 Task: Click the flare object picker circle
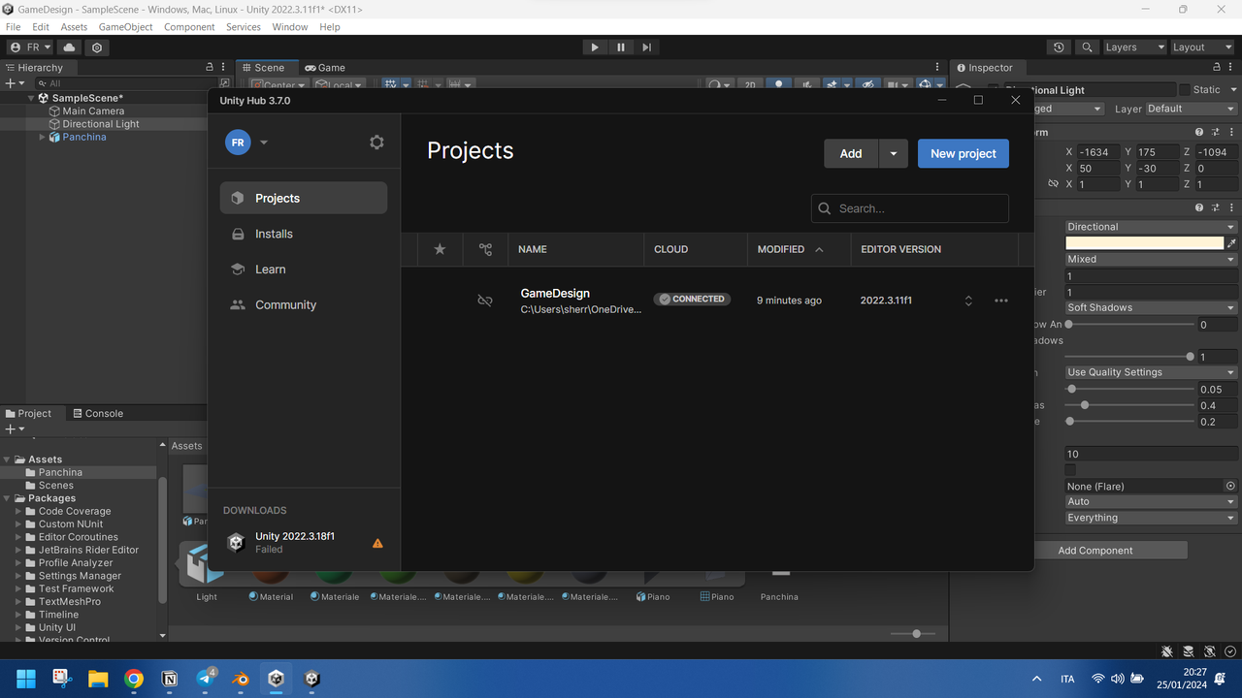[x=1230, y=486]
